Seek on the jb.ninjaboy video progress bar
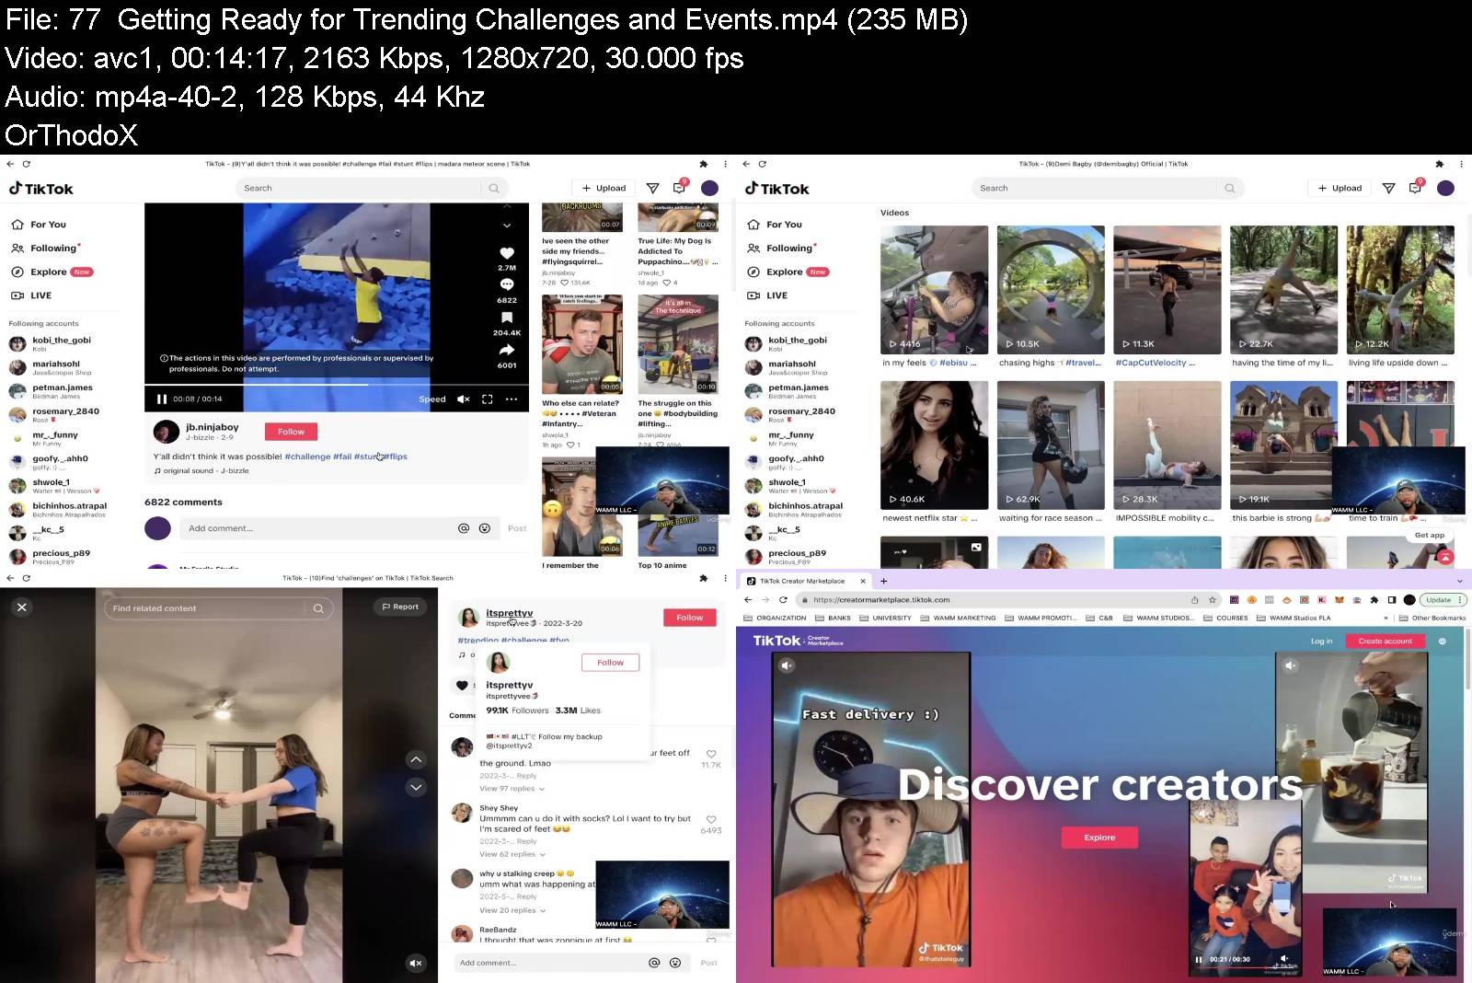The width and height of the screenshot is (1472, 983). point(337,385)
